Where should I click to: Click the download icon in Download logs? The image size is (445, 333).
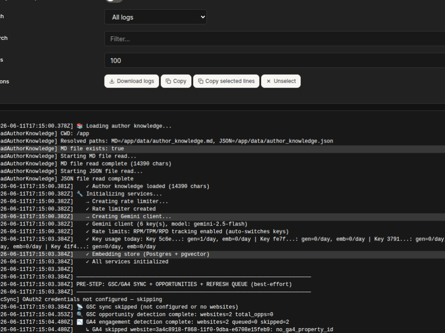pyautogui.click(x=112, y=81)
